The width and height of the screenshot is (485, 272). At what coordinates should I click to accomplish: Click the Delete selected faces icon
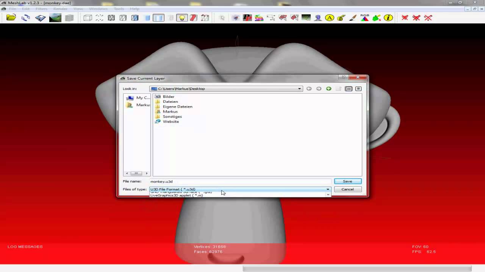pyautogui.click(x=405, y=18)
